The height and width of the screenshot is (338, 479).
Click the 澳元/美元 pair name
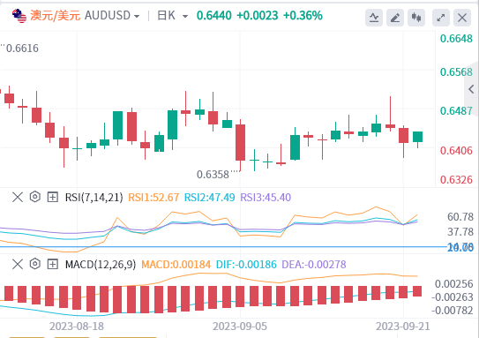[x=56, y=15]
